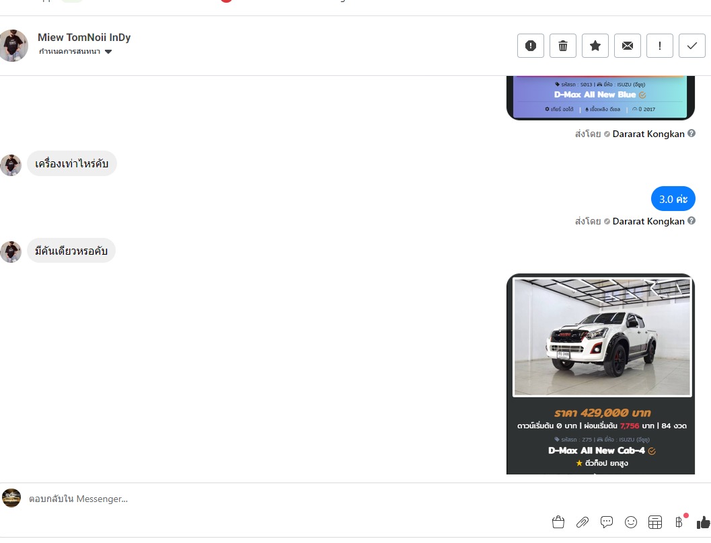
Task: Click help icon beside the first Dararat Kongkan
Action: 691,133
